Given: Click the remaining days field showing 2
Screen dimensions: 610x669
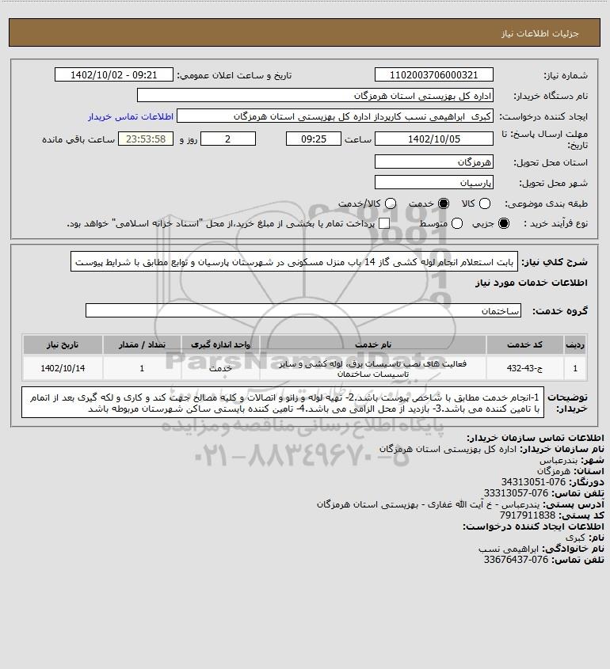Looking at the screenshot, I should click(x=228, y=139).
